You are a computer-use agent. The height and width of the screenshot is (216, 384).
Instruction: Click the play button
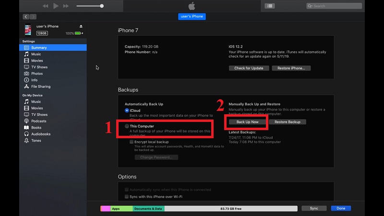pos(56,6)
